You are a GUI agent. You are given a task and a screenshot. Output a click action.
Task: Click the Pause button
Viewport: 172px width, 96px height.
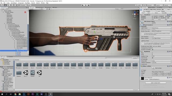[86, 5]
